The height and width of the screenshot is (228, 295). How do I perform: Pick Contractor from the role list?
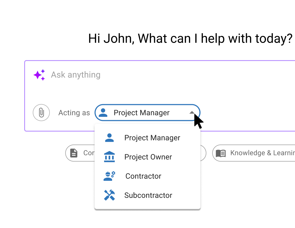[x=147, y=176]
